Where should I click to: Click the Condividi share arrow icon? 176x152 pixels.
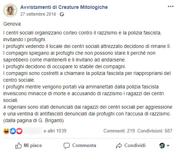tap(119, 146)
